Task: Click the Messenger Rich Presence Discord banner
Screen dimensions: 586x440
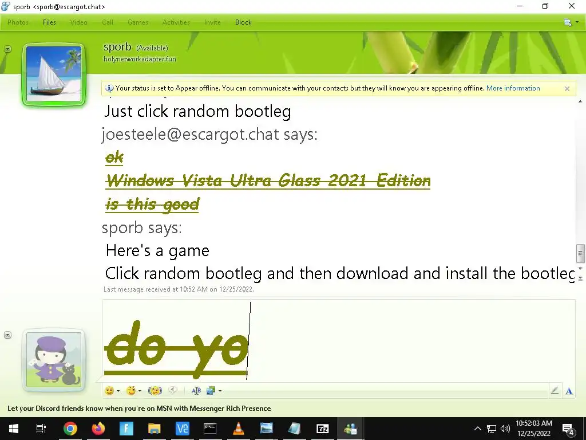Action: 139,408
